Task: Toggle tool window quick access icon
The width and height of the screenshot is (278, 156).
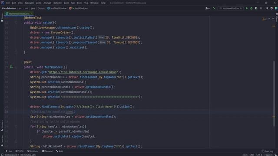Action: click(2, 155)
